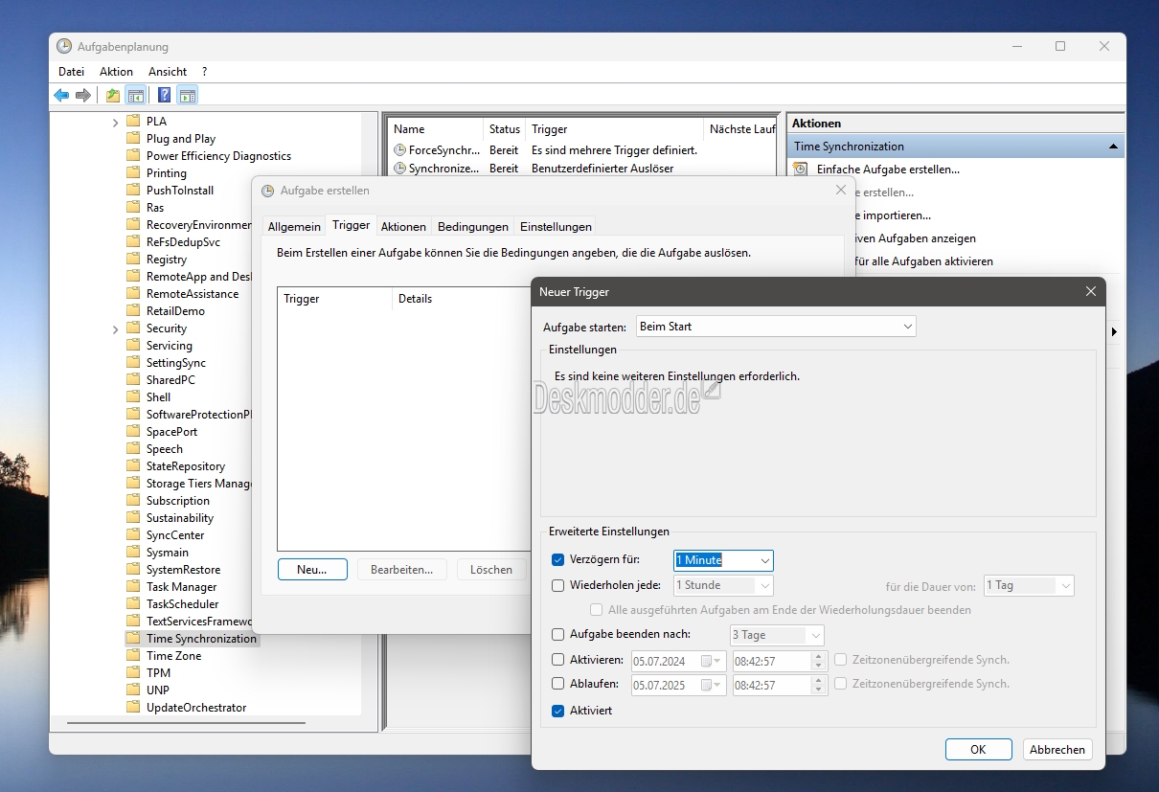Open the Verzögern für duration dropdown

pyautogui.click(x=765, y=560)
